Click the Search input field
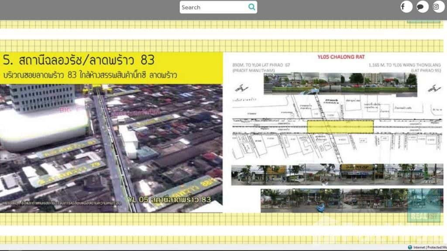Screen dimensions: 447x251 tap(213, 7)
